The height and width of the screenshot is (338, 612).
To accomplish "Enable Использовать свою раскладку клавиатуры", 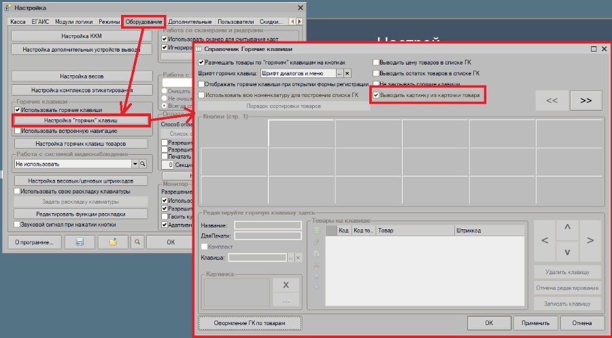I will coord(17,191).
